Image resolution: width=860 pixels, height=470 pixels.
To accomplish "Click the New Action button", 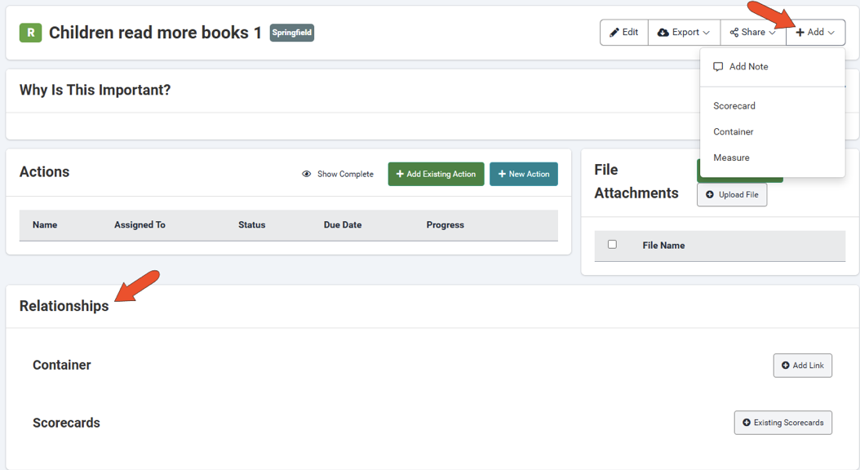I will 524,174.
